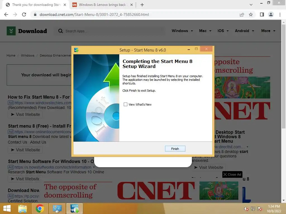Reload the CNET download page

point(24,14)
